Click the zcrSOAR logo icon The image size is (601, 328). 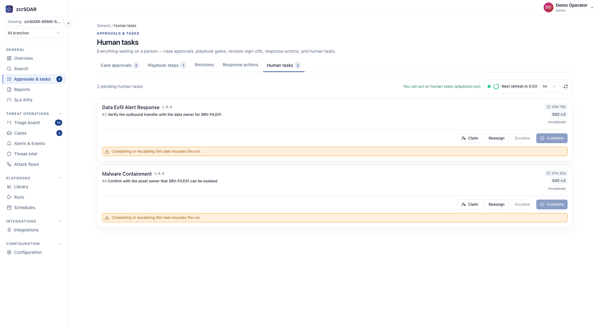(9, 9)
